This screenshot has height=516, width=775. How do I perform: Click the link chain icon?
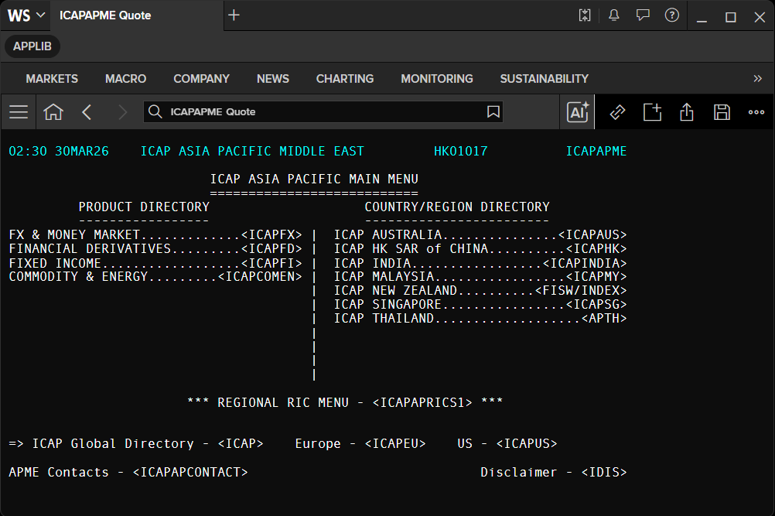[617, 112]
